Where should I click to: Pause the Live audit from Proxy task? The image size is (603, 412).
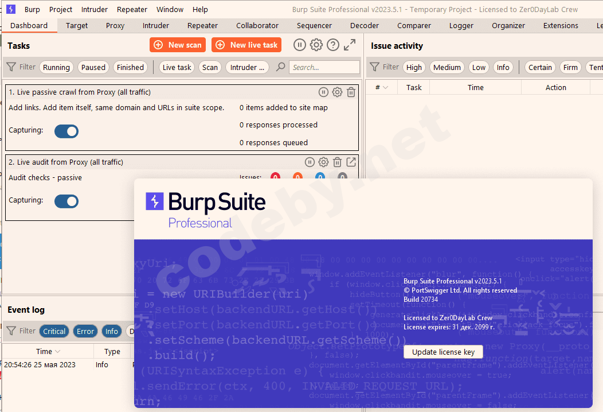[310, 162]
